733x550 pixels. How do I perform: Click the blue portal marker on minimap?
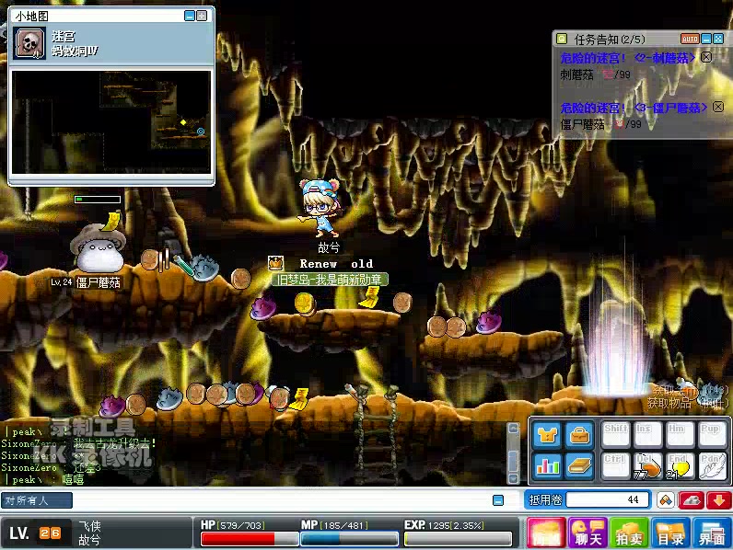click(201, 132)
